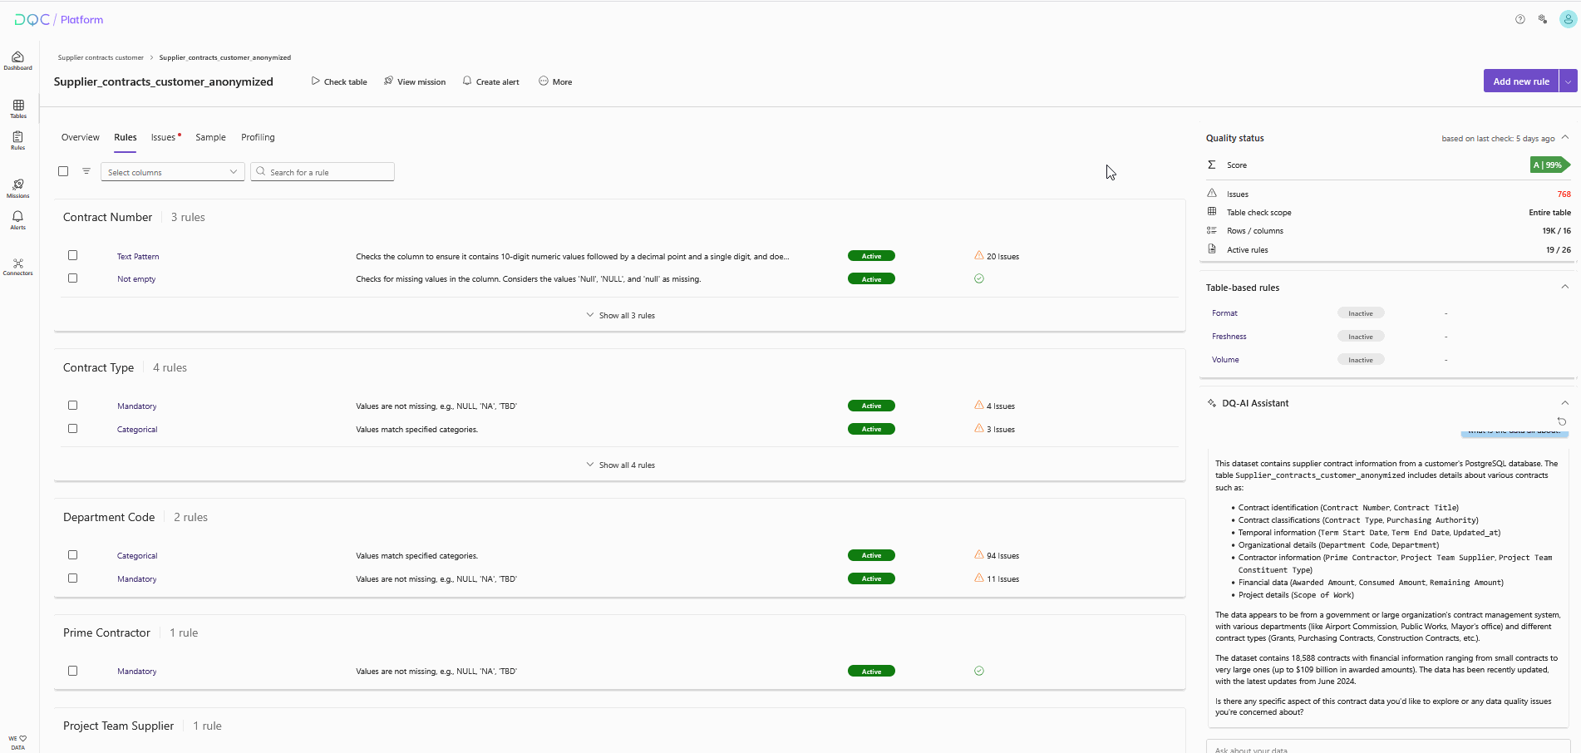This screenshot has height=753, width=1581.
Task: Open the Profiling tab
Action: coord(258,137)
